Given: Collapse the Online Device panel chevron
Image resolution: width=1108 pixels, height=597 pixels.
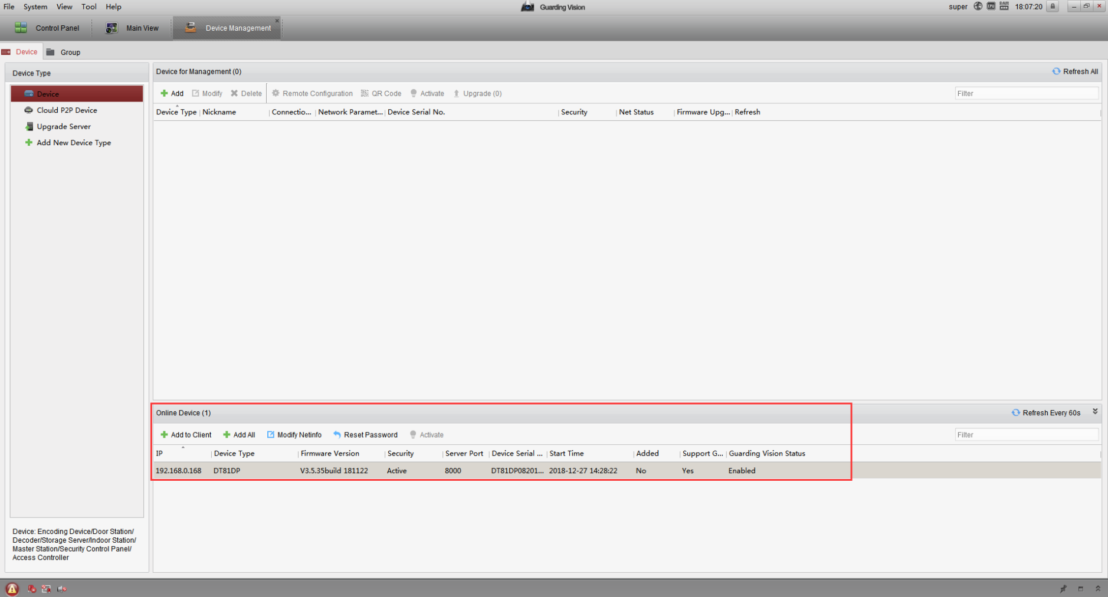Looking at the screenshot, I should (x=1095, y=412).
